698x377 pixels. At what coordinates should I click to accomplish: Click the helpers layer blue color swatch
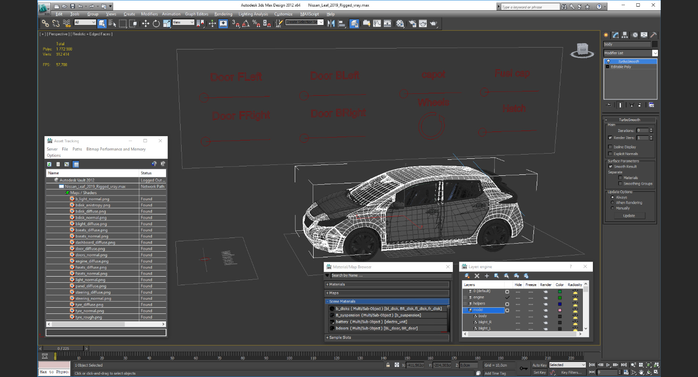[x=560, y=304]
